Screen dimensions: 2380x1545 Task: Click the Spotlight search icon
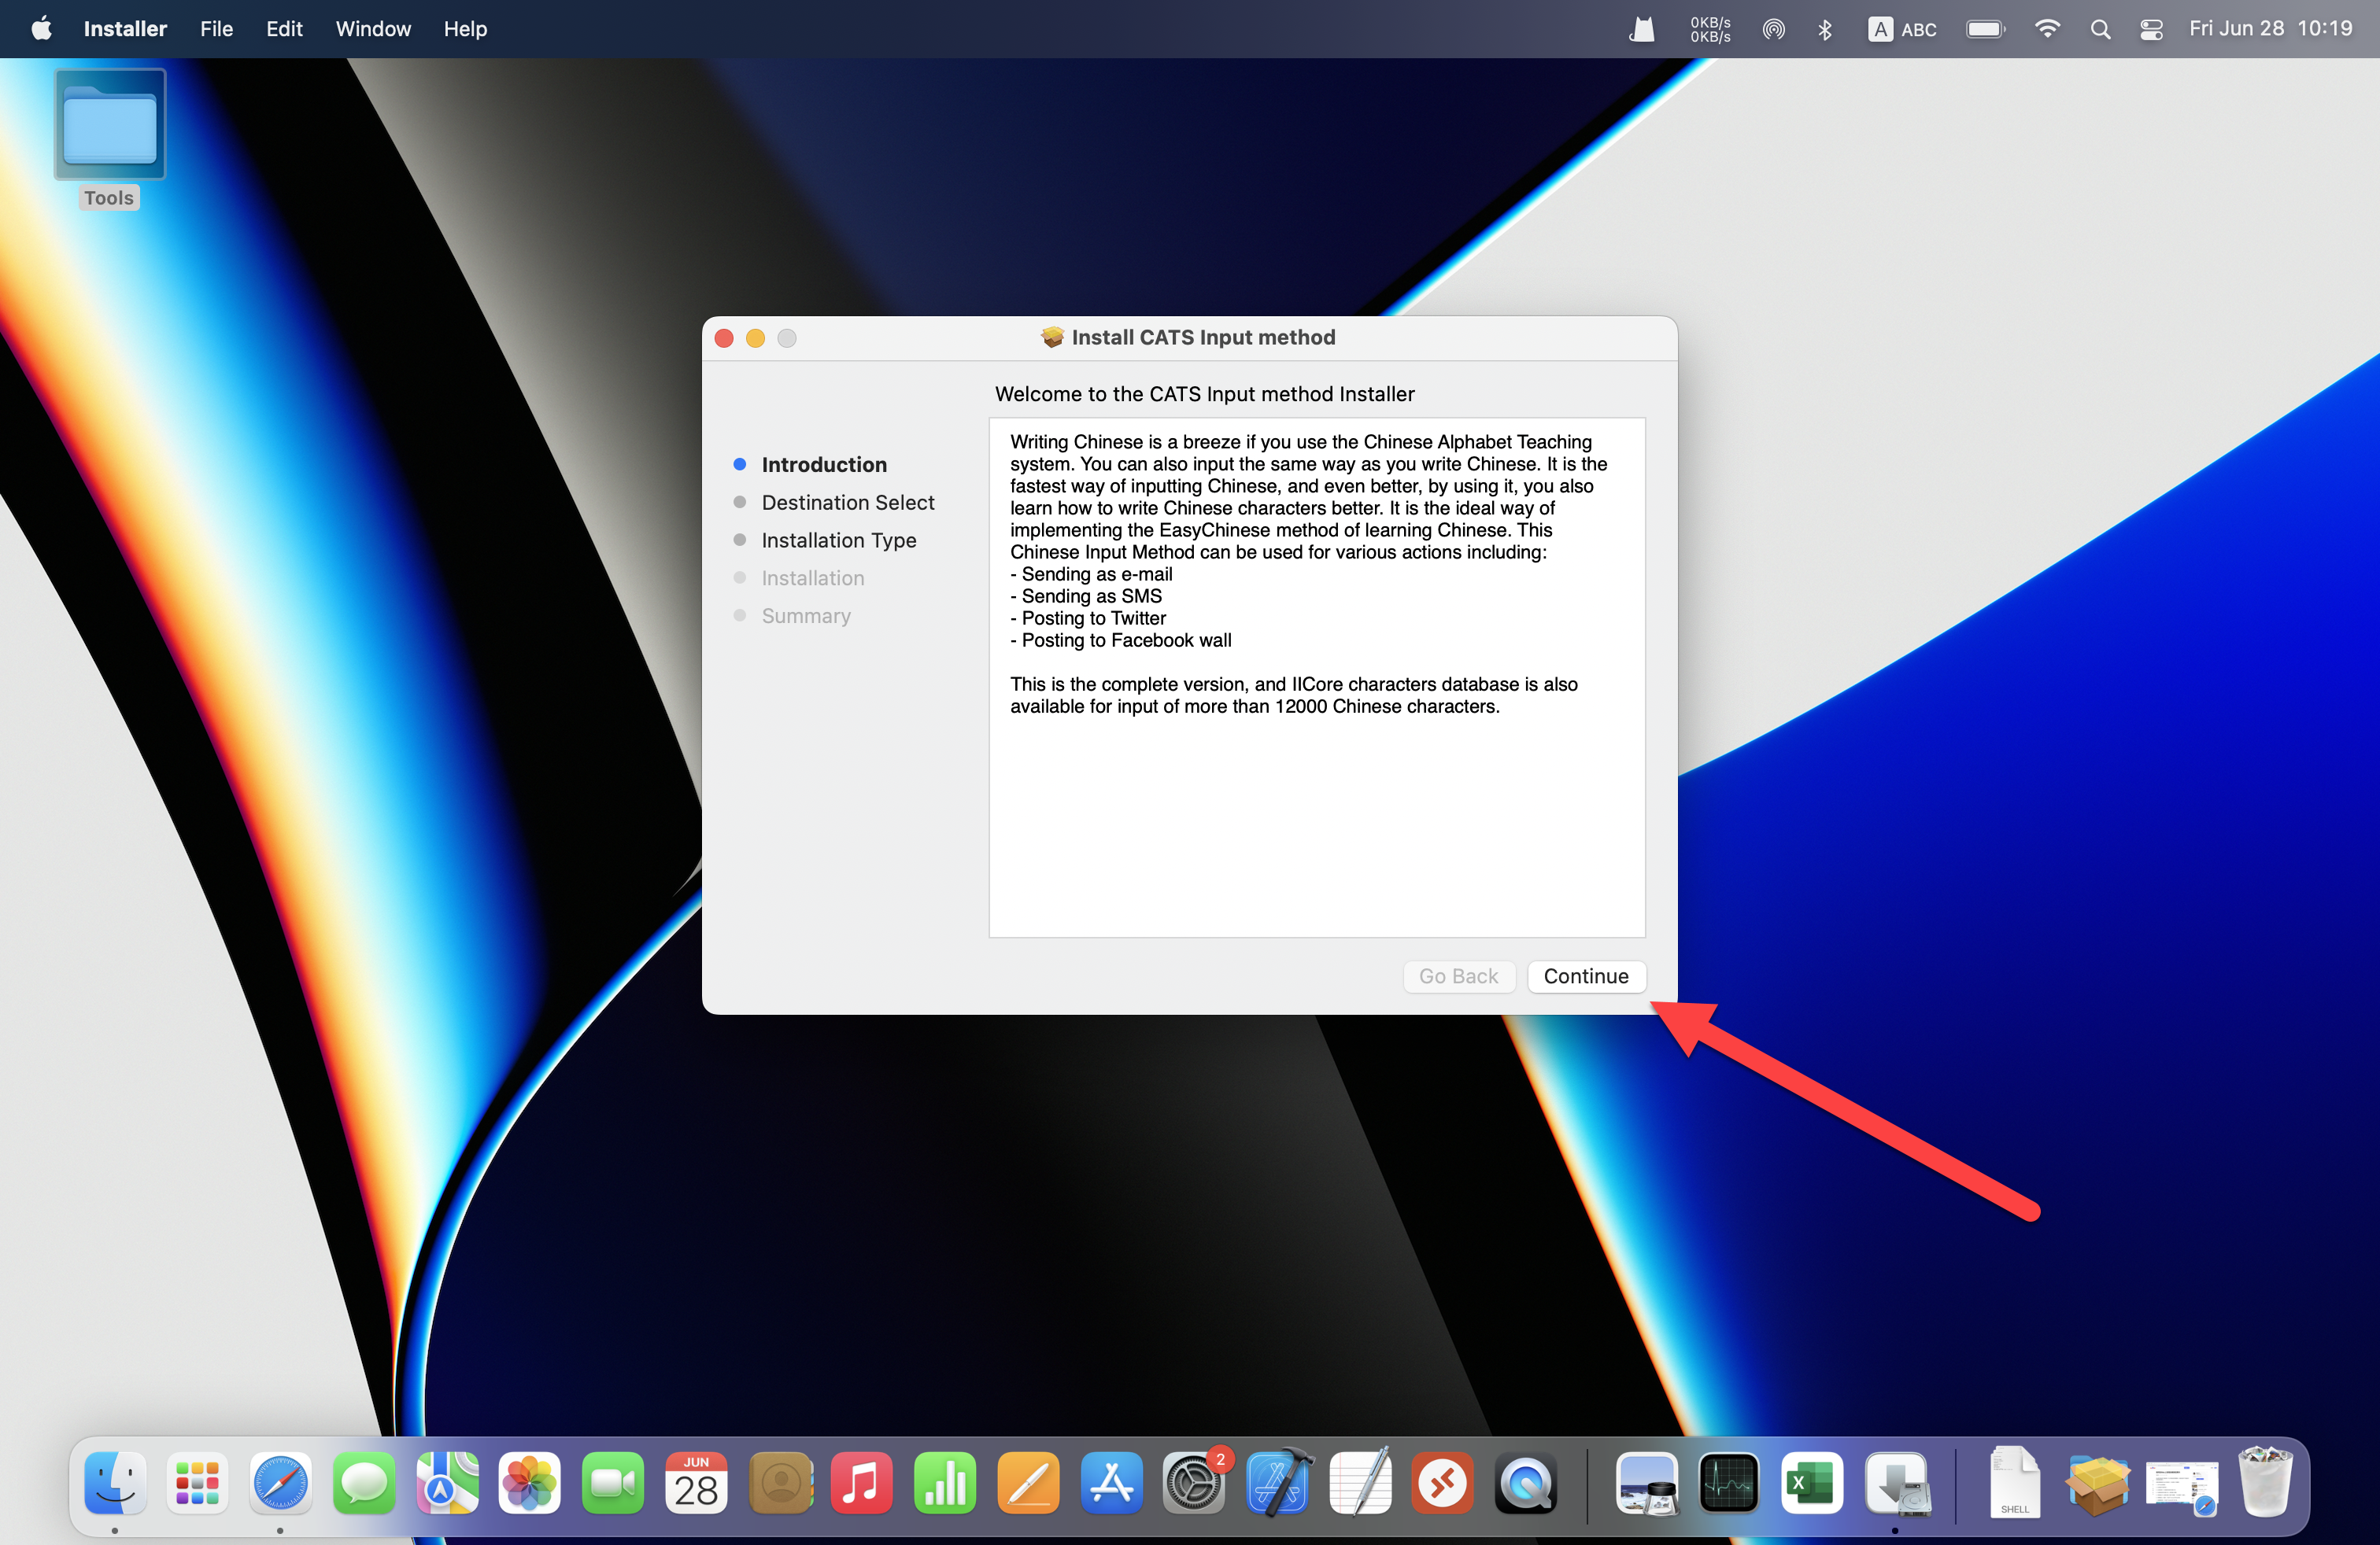[x=2100, y=29]
